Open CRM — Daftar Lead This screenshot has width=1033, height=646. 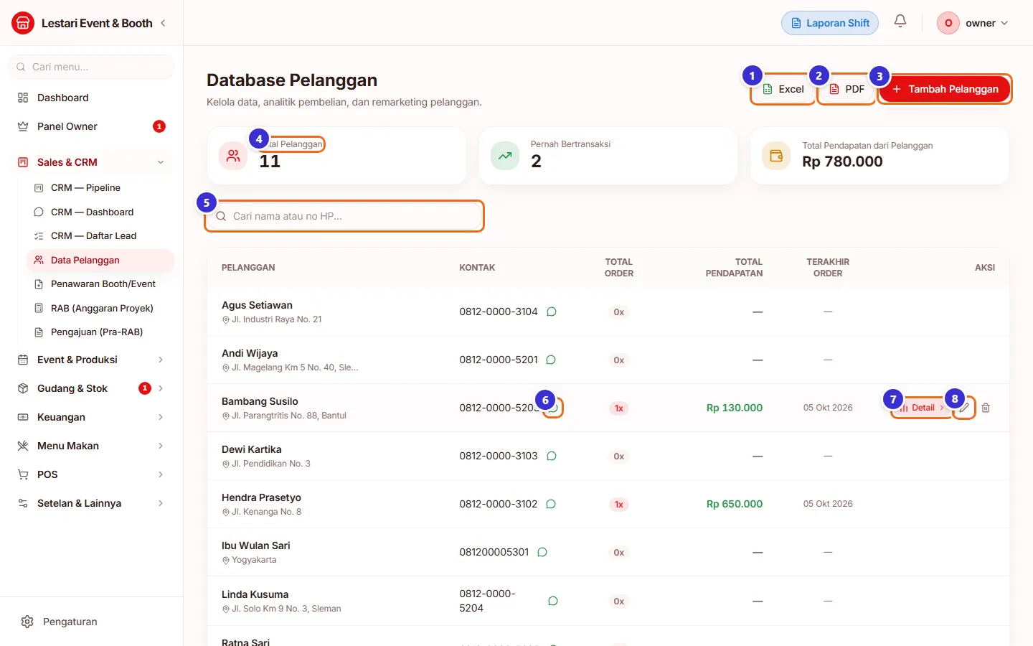tap(100, 235)
